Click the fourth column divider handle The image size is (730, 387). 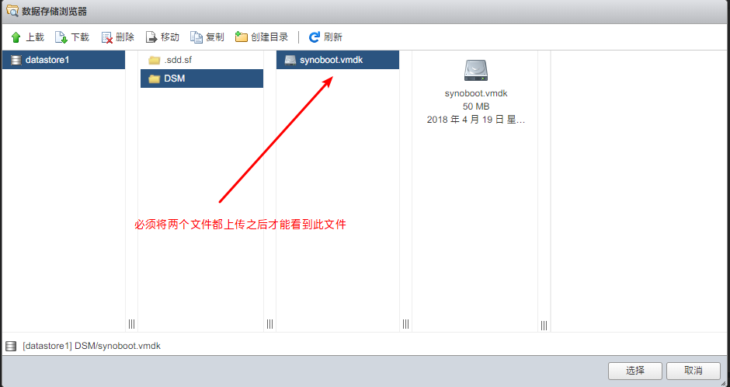coord(544,325)
